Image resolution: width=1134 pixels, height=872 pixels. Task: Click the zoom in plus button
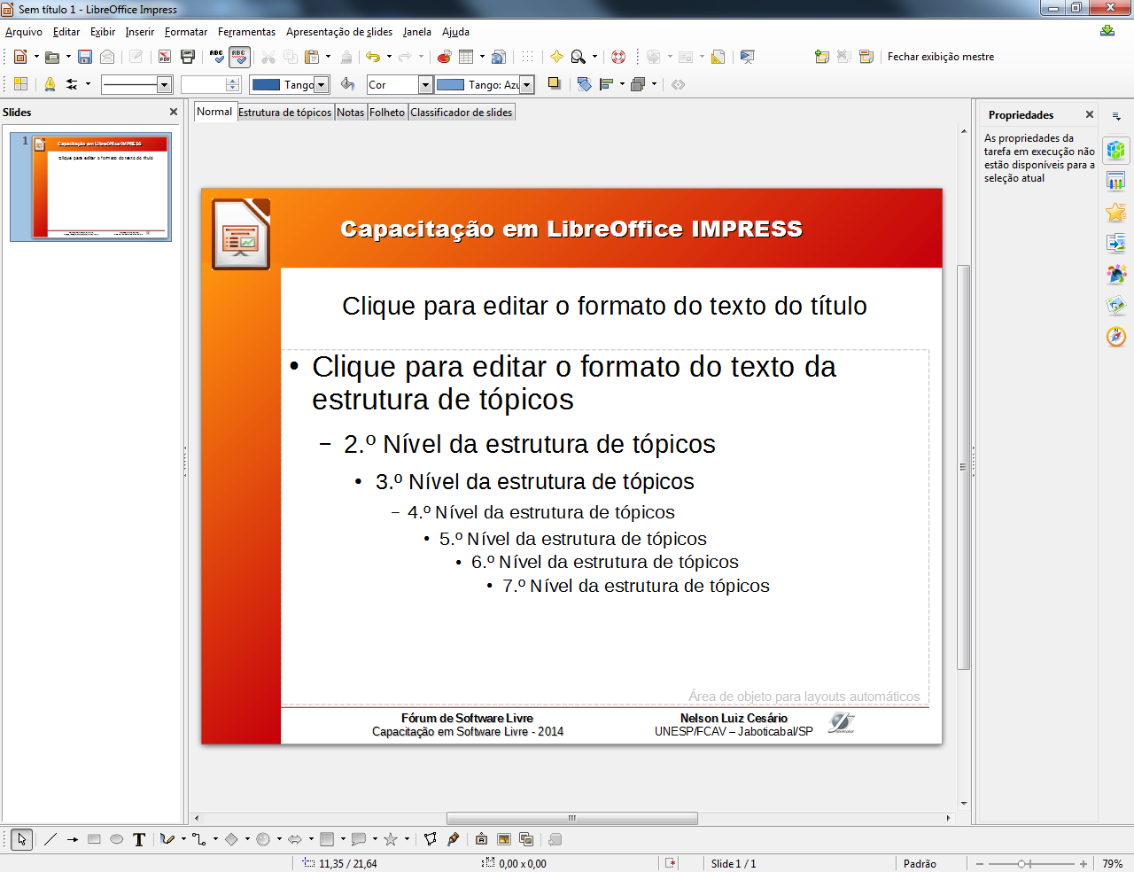point(1083,864)
